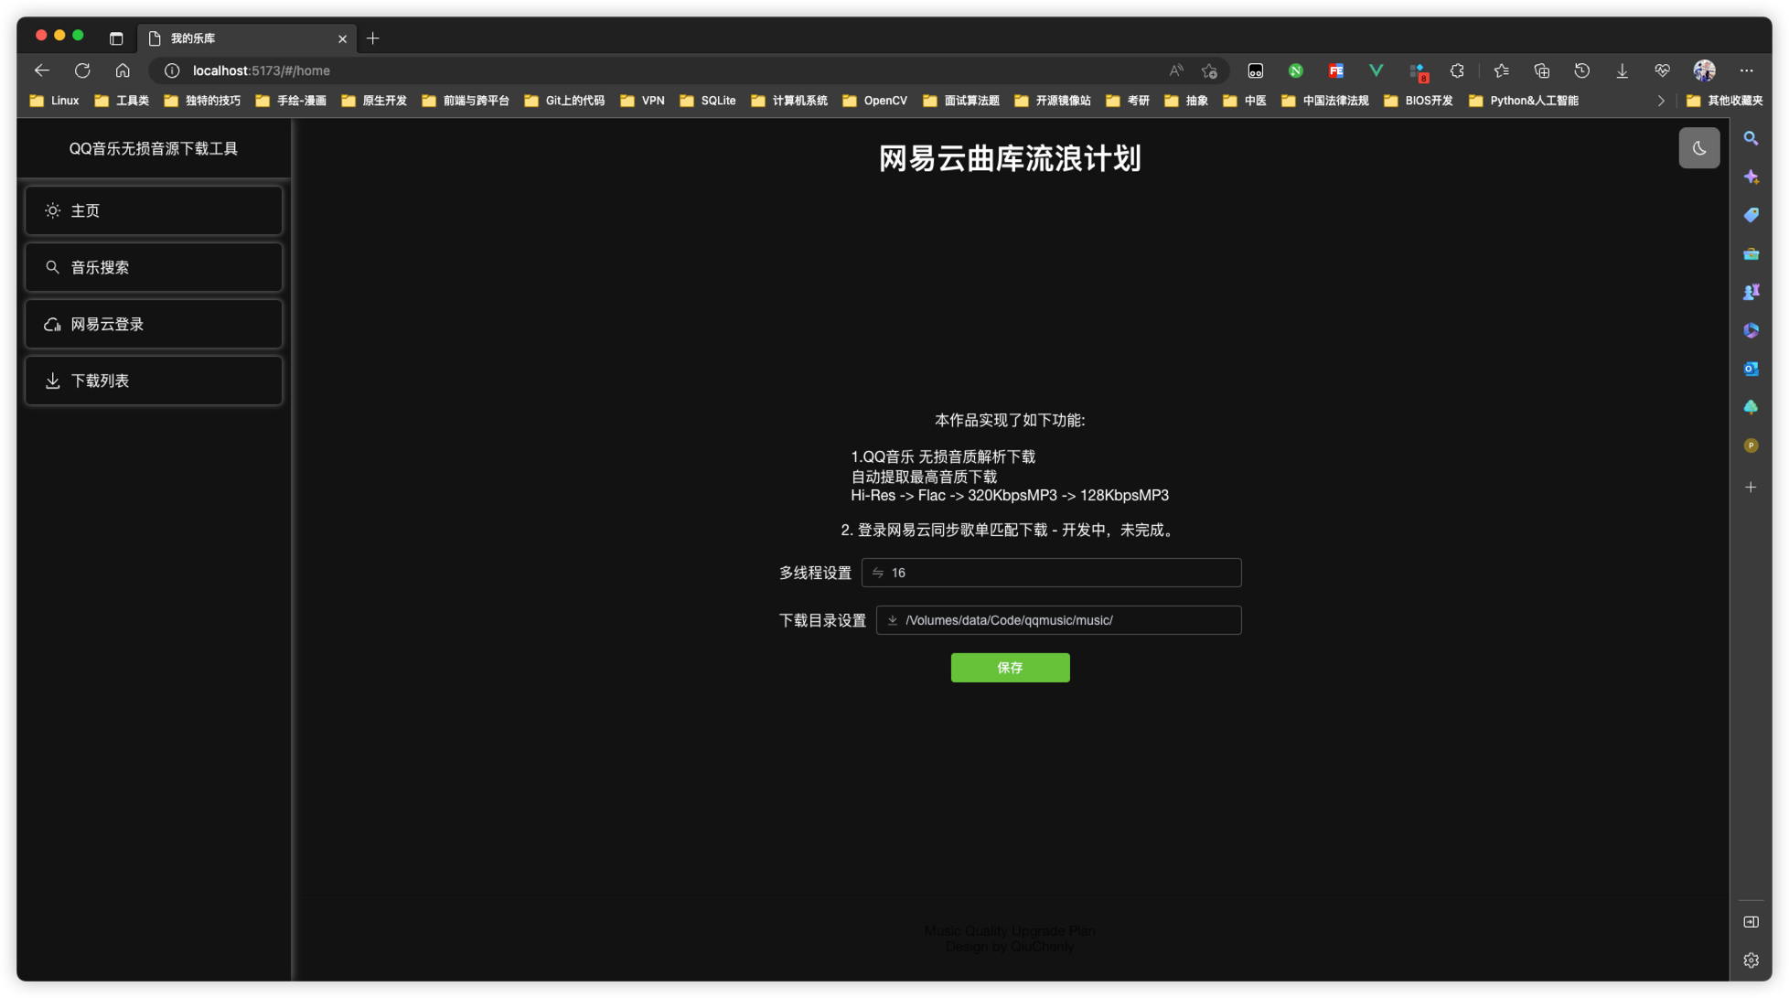Open the 主页 home menu item
This screenshot has height=998, width=1789.
pyautogui.click(x=154, y=210)
